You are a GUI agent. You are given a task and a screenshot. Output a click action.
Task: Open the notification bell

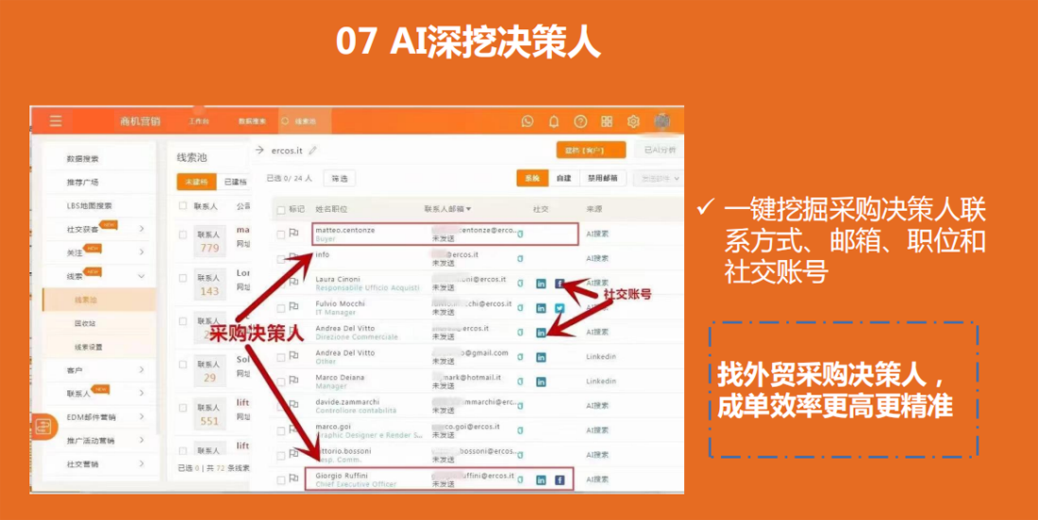pos(554,122)
